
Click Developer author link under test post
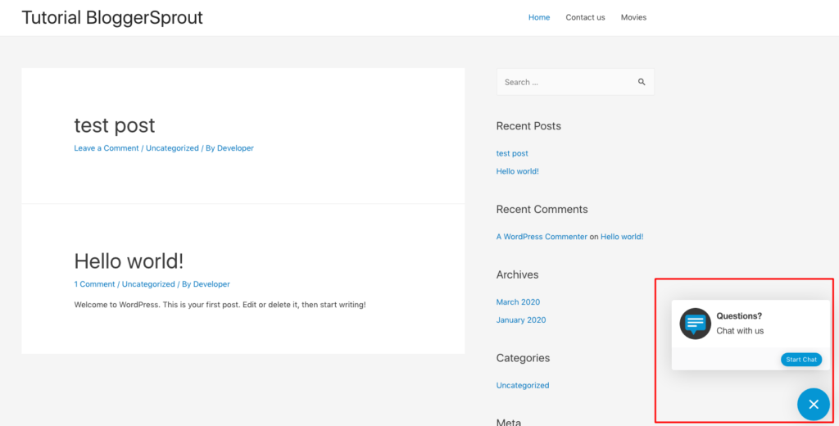pyautogui.click(x=235, y=148)
